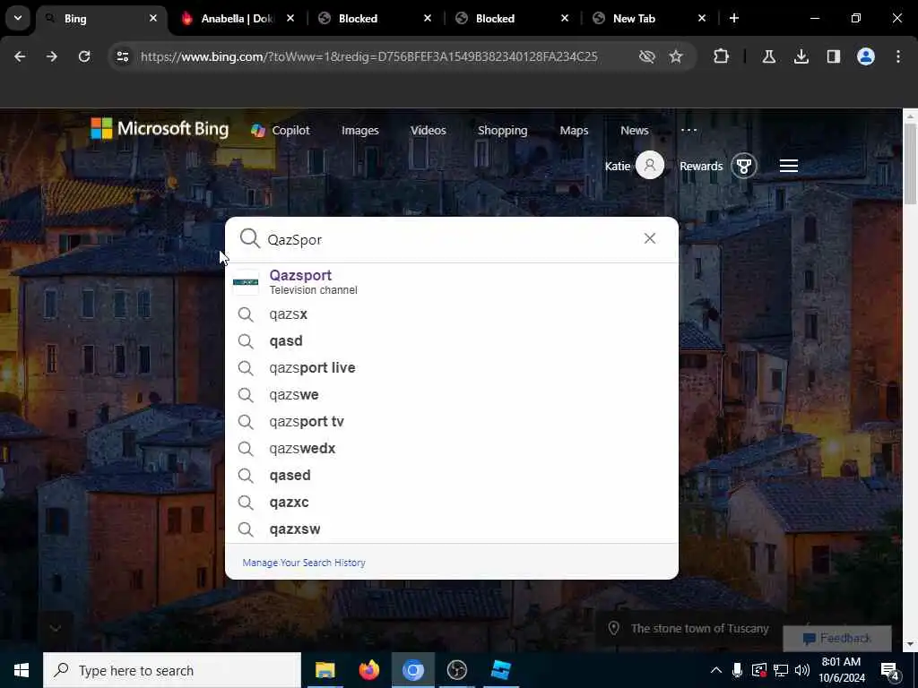This screenshot has height=688, width=918.
Task: Open the Maps search category
Action: pyautogui.click(x=574, y=131)
